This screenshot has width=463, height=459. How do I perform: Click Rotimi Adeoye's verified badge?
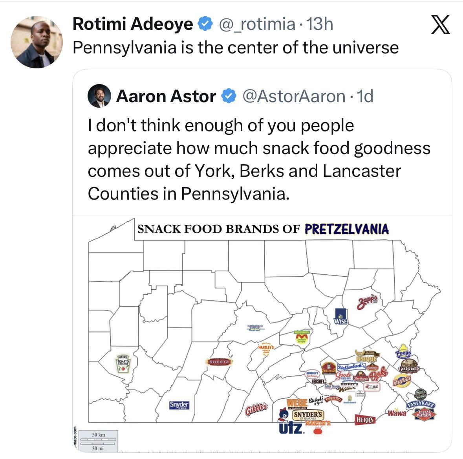(205, 24)
